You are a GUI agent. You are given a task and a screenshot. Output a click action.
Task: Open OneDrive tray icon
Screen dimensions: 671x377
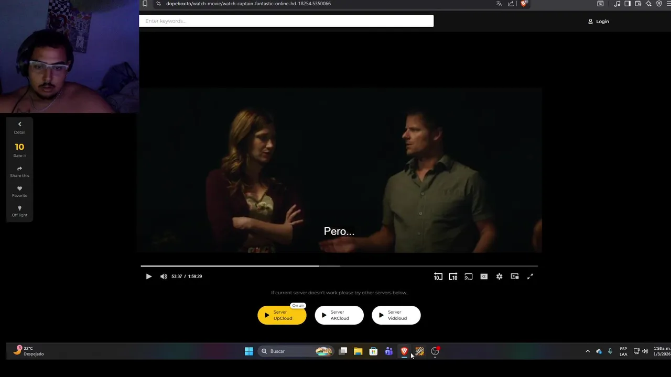click(x=599, y=351)
